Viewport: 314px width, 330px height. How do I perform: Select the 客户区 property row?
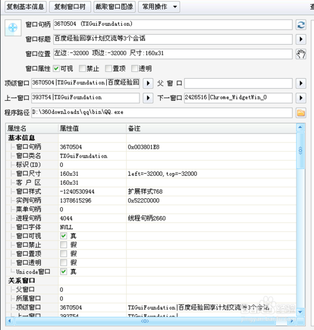[151, 183]
